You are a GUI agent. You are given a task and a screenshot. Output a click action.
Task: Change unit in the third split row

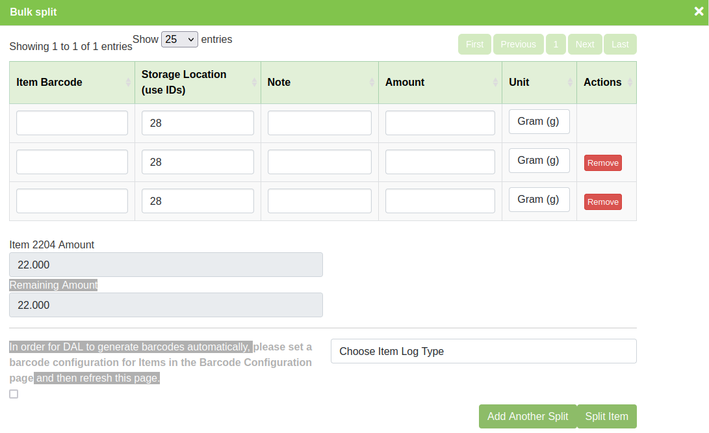click(539, 200)
